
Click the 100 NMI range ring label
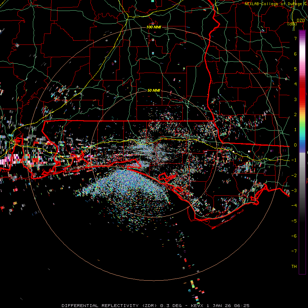[x=154, y=27]
